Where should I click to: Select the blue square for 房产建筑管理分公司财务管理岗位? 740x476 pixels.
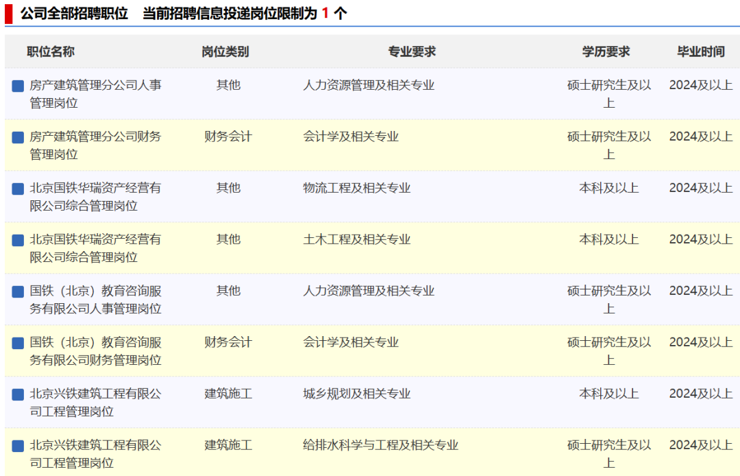tap(18, 137)
